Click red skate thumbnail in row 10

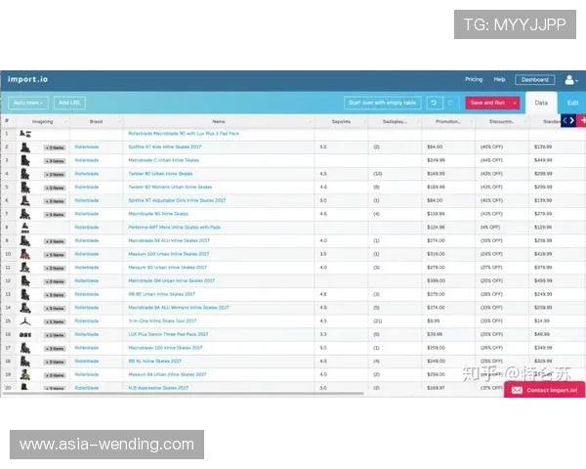25,254
